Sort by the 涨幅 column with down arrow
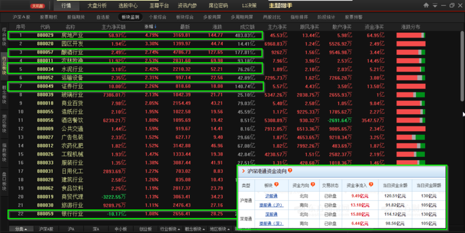 (x=150, y=26)
